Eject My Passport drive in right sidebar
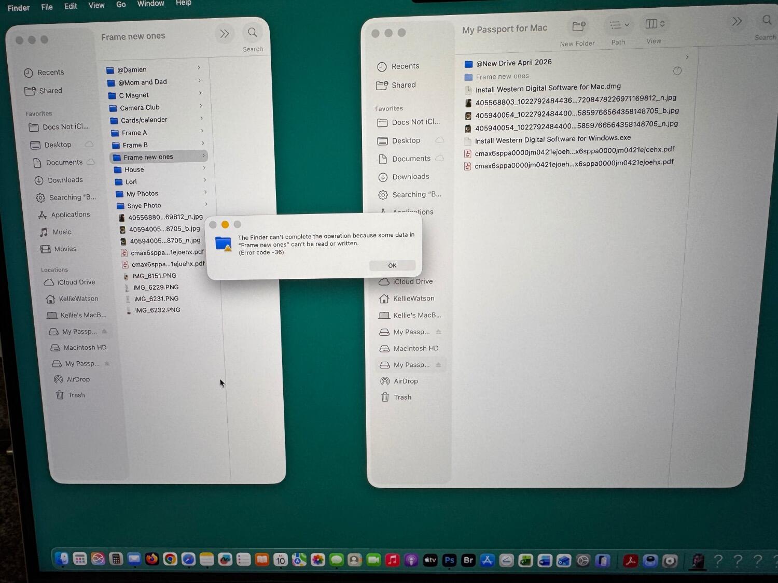 [438, 365]
